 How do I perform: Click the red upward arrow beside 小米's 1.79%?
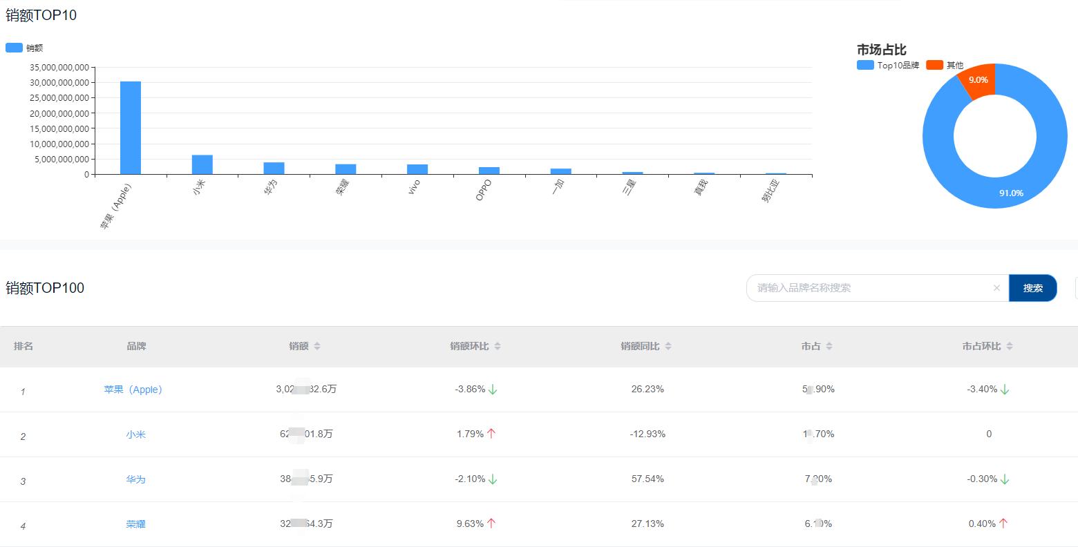(491, 434)
